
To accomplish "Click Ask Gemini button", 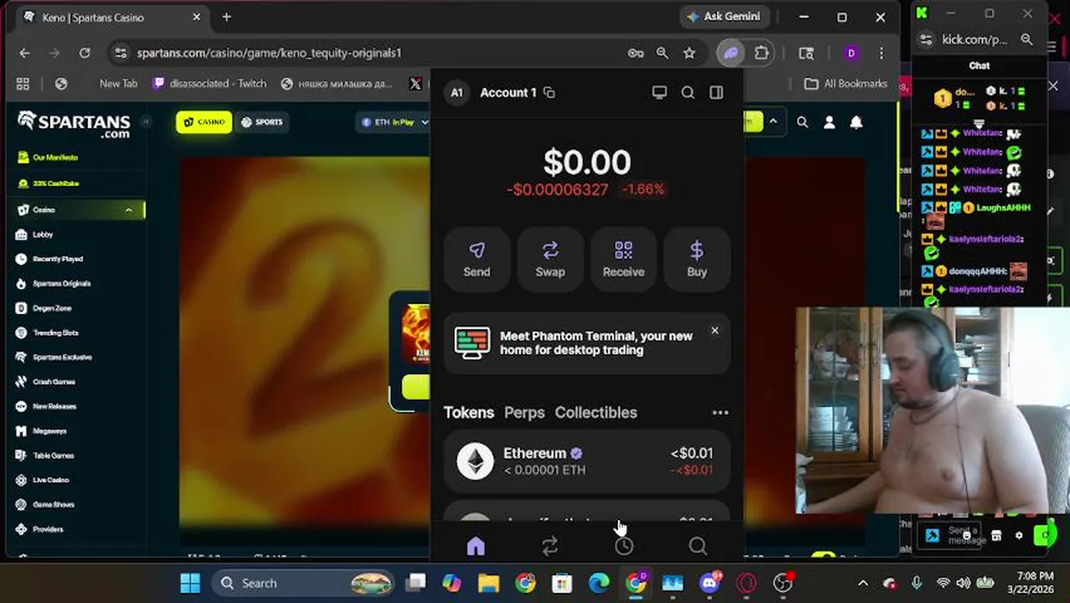I will click(724, 17).
